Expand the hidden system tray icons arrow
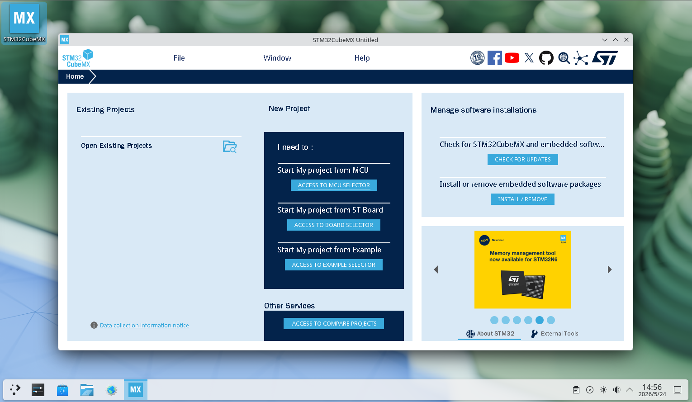 coord(630,390)
